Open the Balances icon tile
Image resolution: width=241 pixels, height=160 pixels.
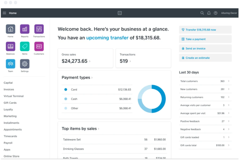[x=10, y=47]
